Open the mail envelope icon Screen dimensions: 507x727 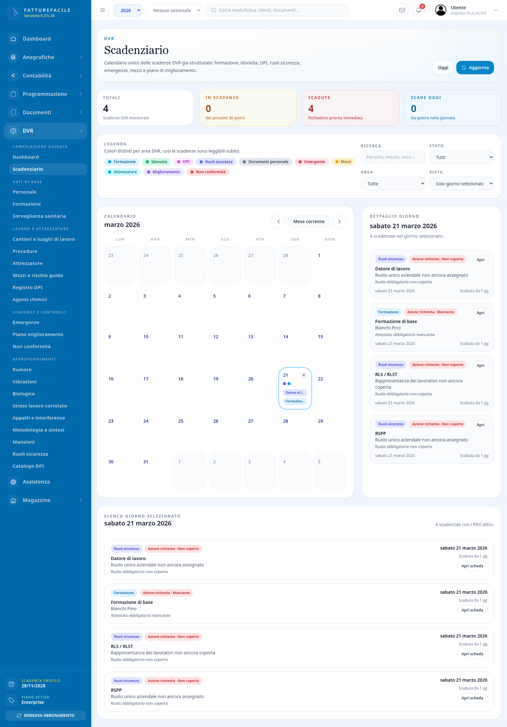(402, 10)
